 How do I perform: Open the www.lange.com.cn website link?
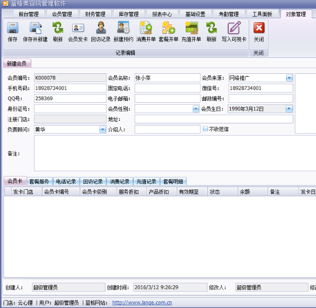tap(142, 303)
